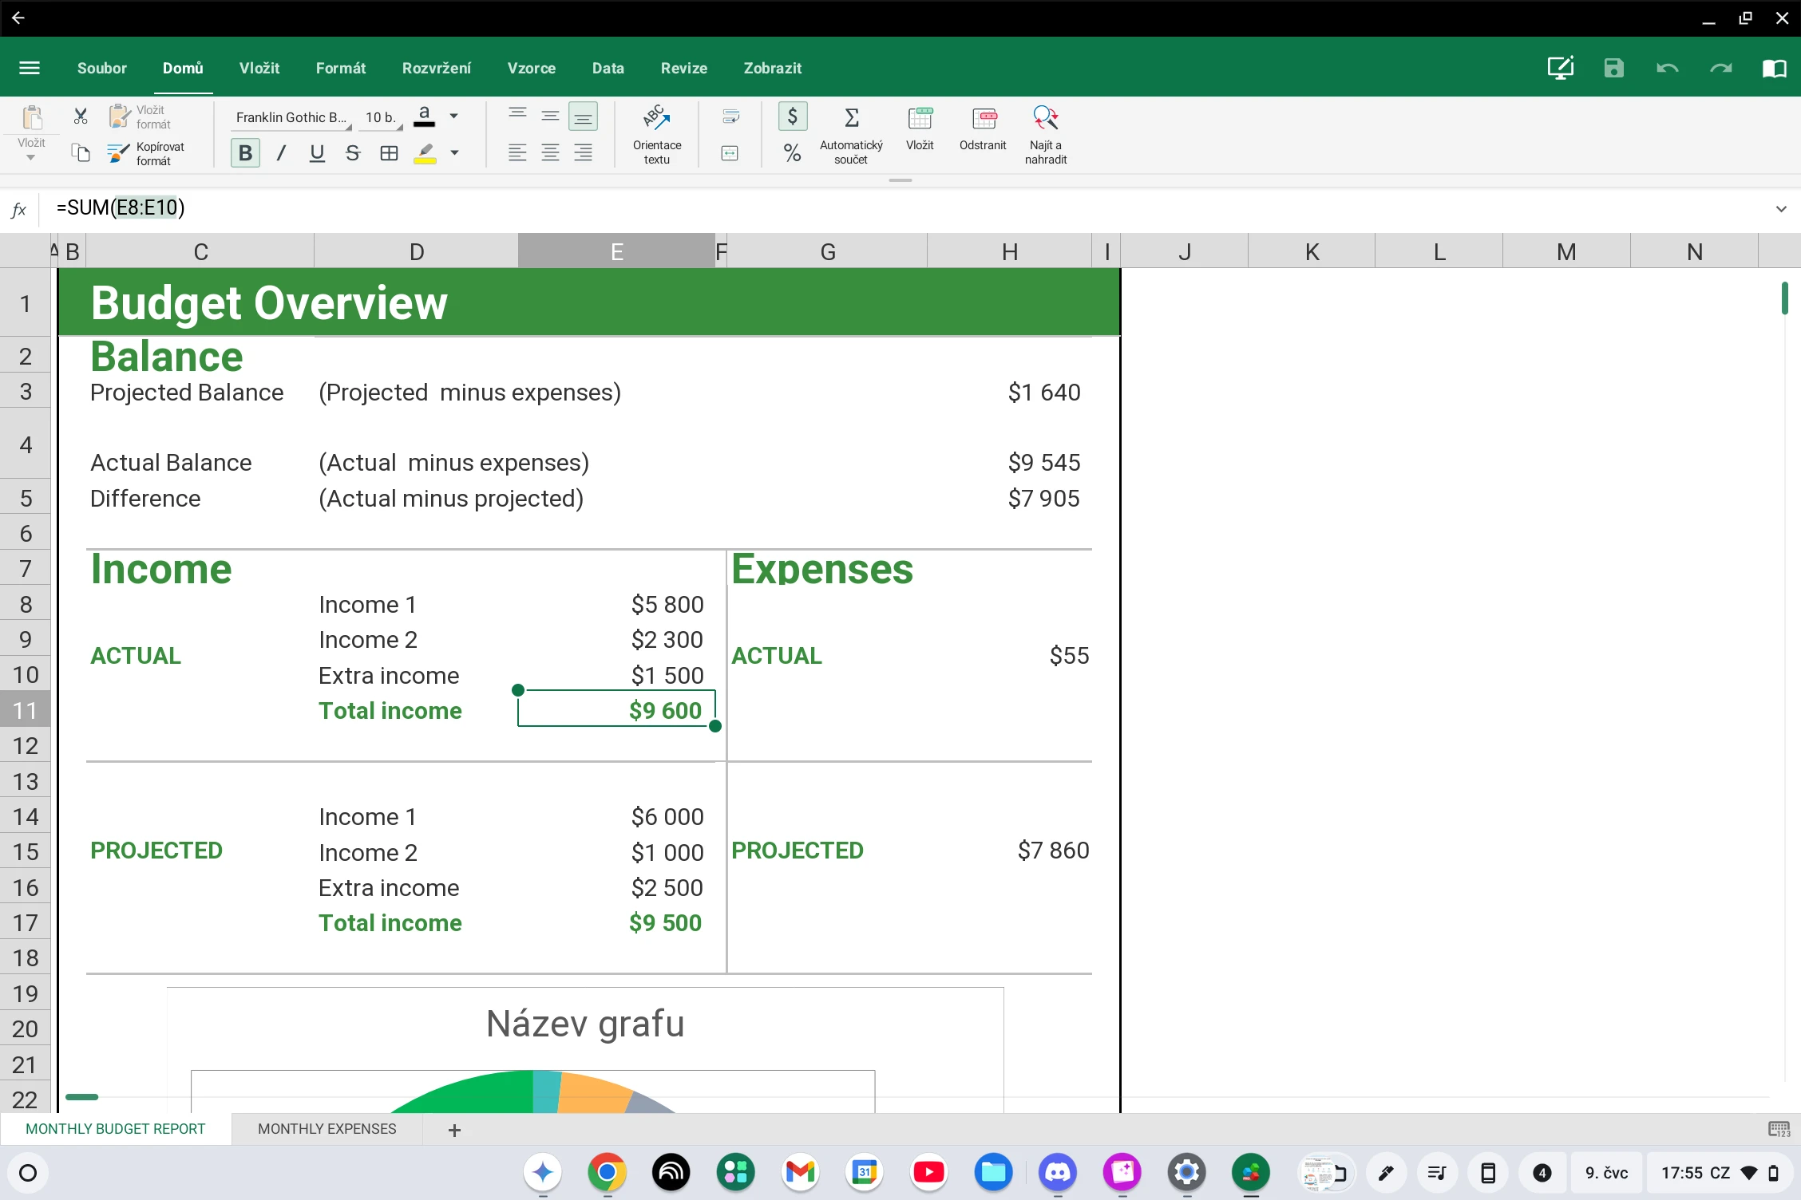Image resolution: width=1801 pixels, height=1200 pixels.
Task: Switch to the Formát ribbon tab
Action: (x=341, y=69)
